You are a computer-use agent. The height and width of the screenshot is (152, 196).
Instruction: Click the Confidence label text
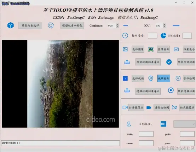tap(96, 25)
